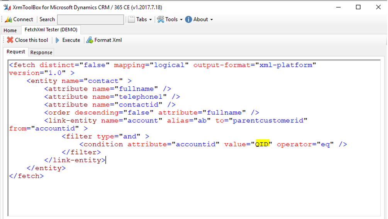Click Close this tool label
The image size is (388, 219).
pyautogui.click(x=31, y=40)
